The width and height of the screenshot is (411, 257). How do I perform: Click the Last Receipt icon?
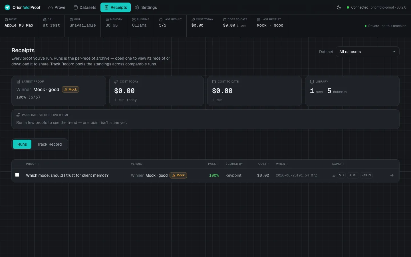pos(259,19)
